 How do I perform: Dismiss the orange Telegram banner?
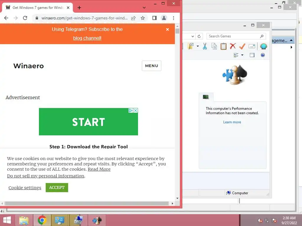point(168,29)
